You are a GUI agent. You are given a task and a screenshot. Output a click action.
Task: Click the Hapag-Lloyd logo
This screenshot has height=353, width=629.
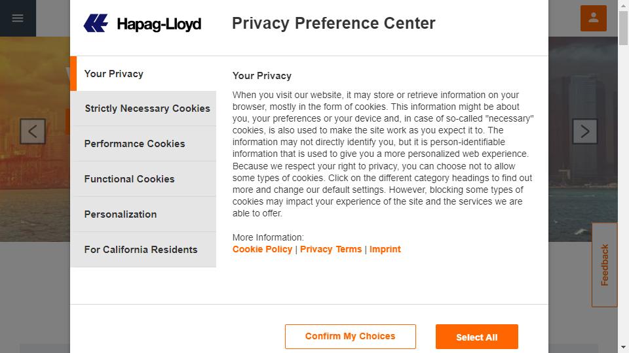pyautogui.click(x=142, y=24)
